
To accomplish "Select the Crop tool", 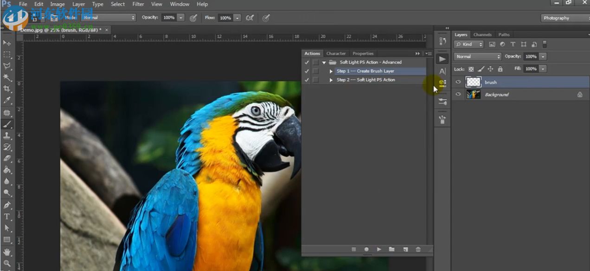I will 7,89.
